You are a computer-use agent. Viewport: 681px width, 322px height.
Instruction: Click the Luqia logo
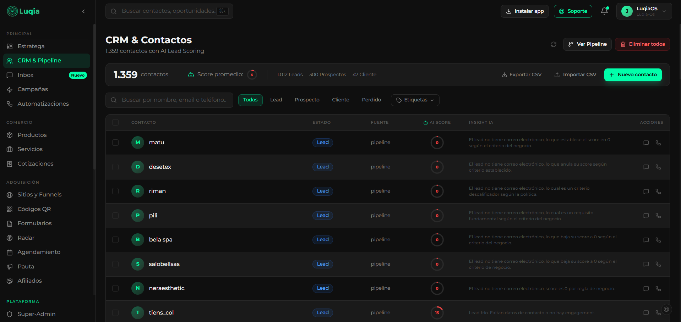click(23, 11)
